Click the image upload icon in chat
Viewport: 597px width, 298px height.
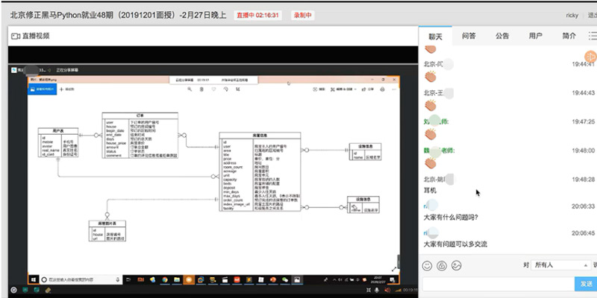click(457, 265)
